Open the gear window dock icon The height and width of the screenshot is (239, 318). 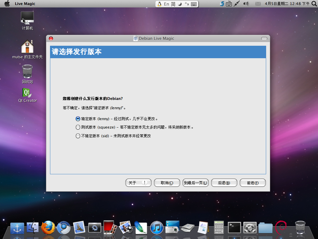tap(94, 228)
